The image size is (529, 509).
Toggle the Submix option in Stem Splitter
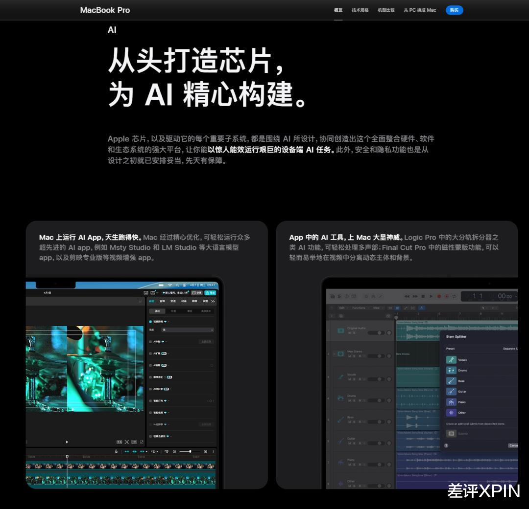(x=452, y=434)
